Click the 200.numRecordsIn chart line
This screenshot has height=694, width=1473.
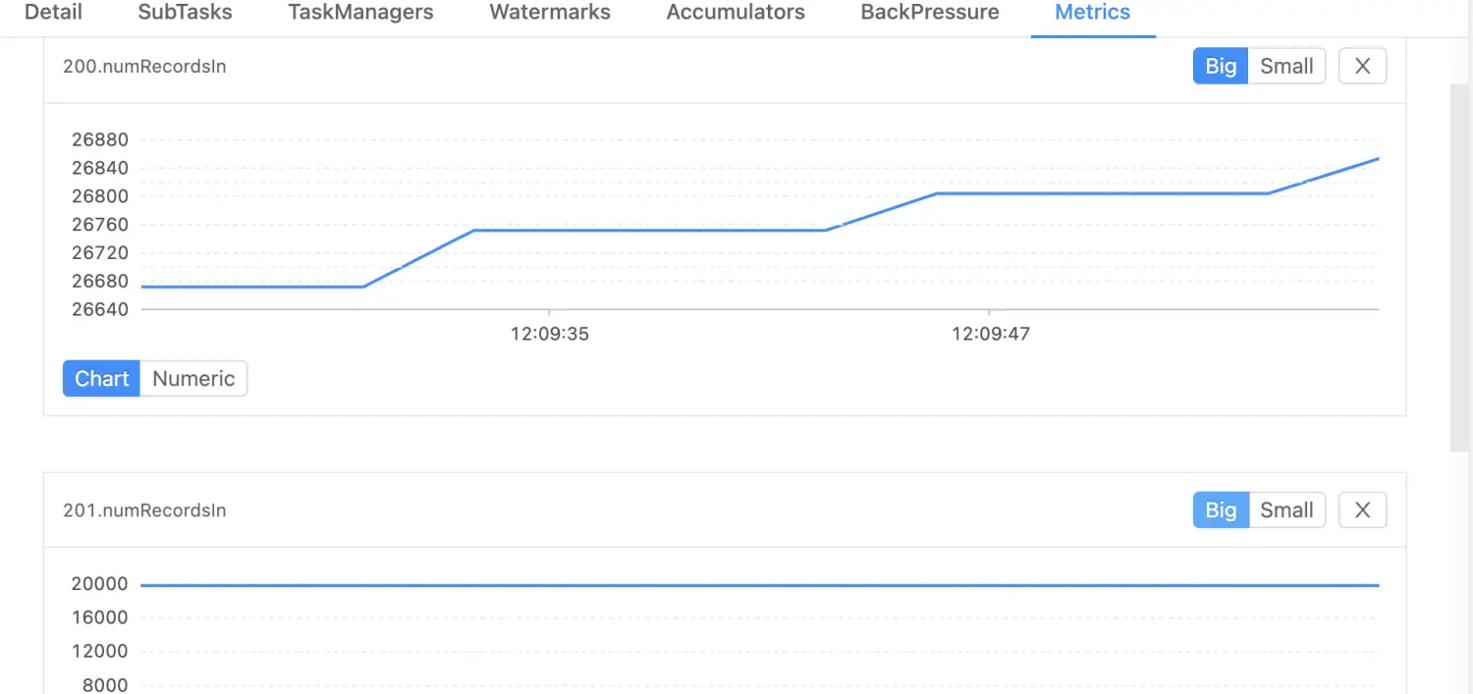coord(648,231)
